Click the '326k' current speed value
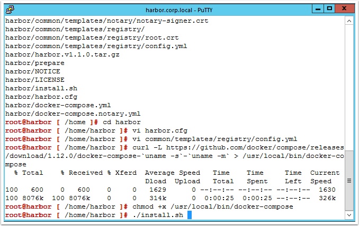Screen dimensions: 359x226 327,198
